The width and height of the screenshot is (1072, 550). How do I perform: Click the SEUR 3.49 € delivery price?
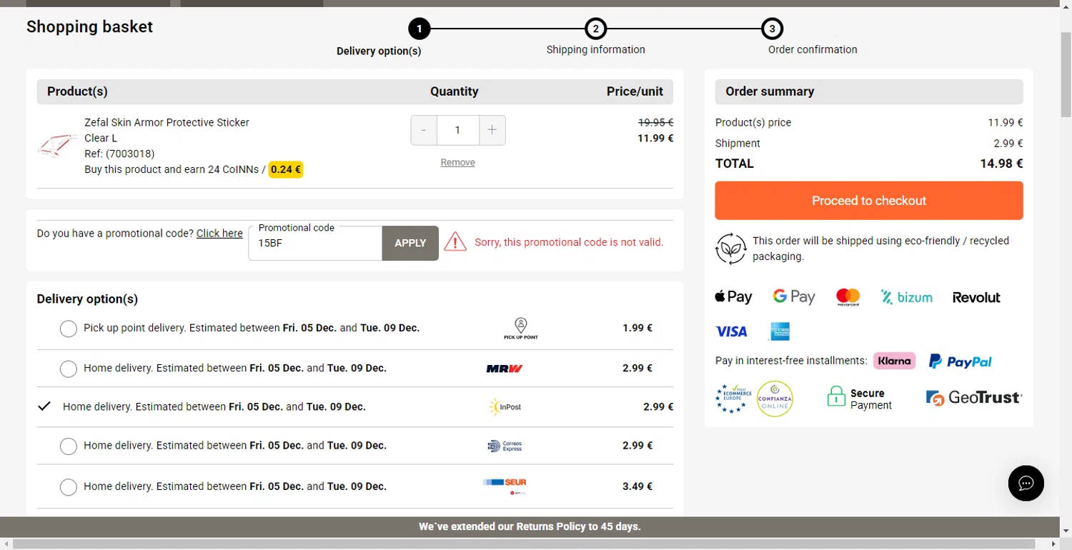pyautogui.click(x=637, y=486)
